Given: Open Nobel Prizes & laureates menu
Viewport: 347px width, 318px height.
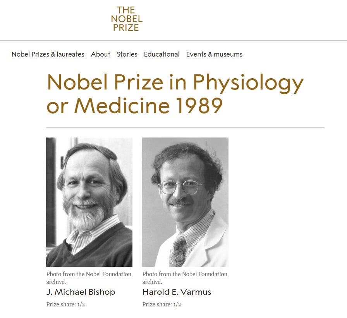Looking at the screenshot, I should click(48, 54).
